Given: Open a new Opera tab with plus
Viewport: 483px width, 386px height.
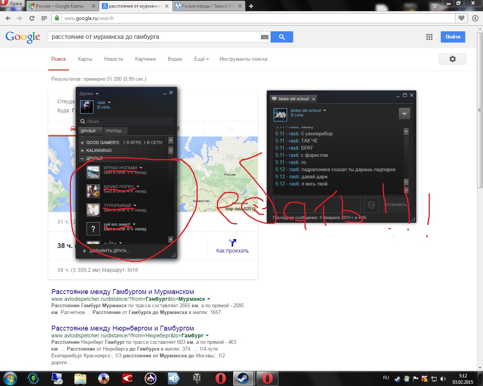Looking at the screenshot, I should tap(251, 6).
